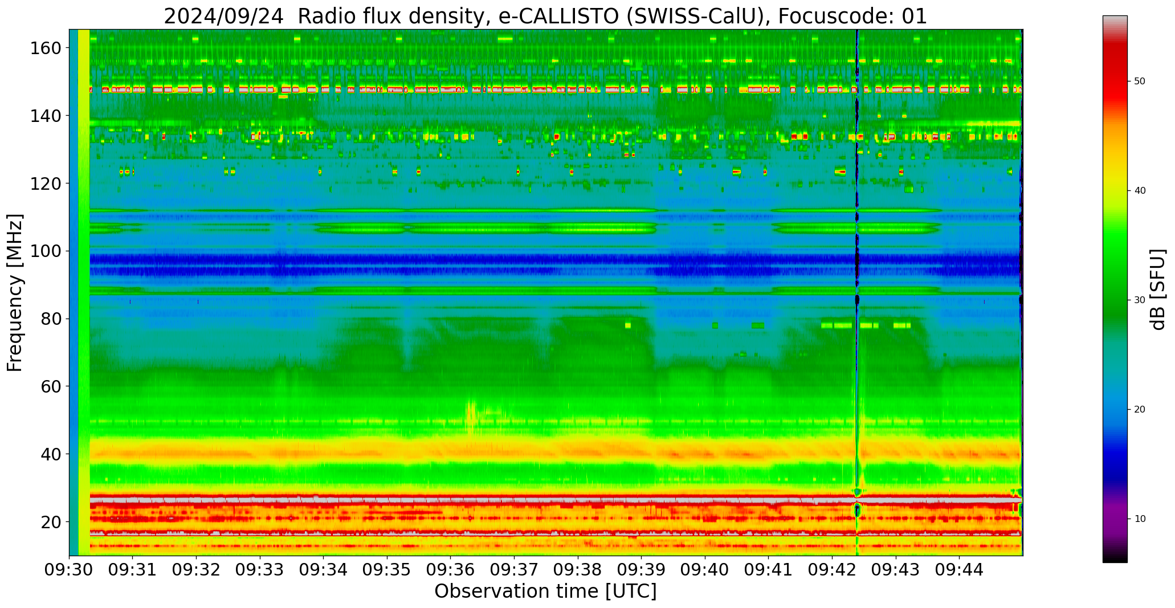Click the 'Observation time [UTC]' axis label
This screenshot has height=608, width=1175.
545,591
